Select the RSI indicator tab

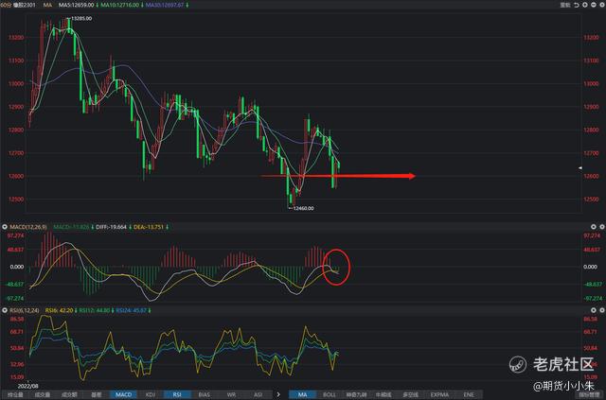click(x=177, y=394)
